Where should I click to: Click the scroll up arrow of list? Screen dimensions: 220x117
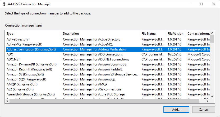212,33
